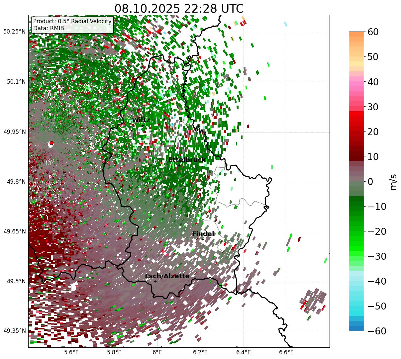Select the Ettelbruck city label

point(187,160)
